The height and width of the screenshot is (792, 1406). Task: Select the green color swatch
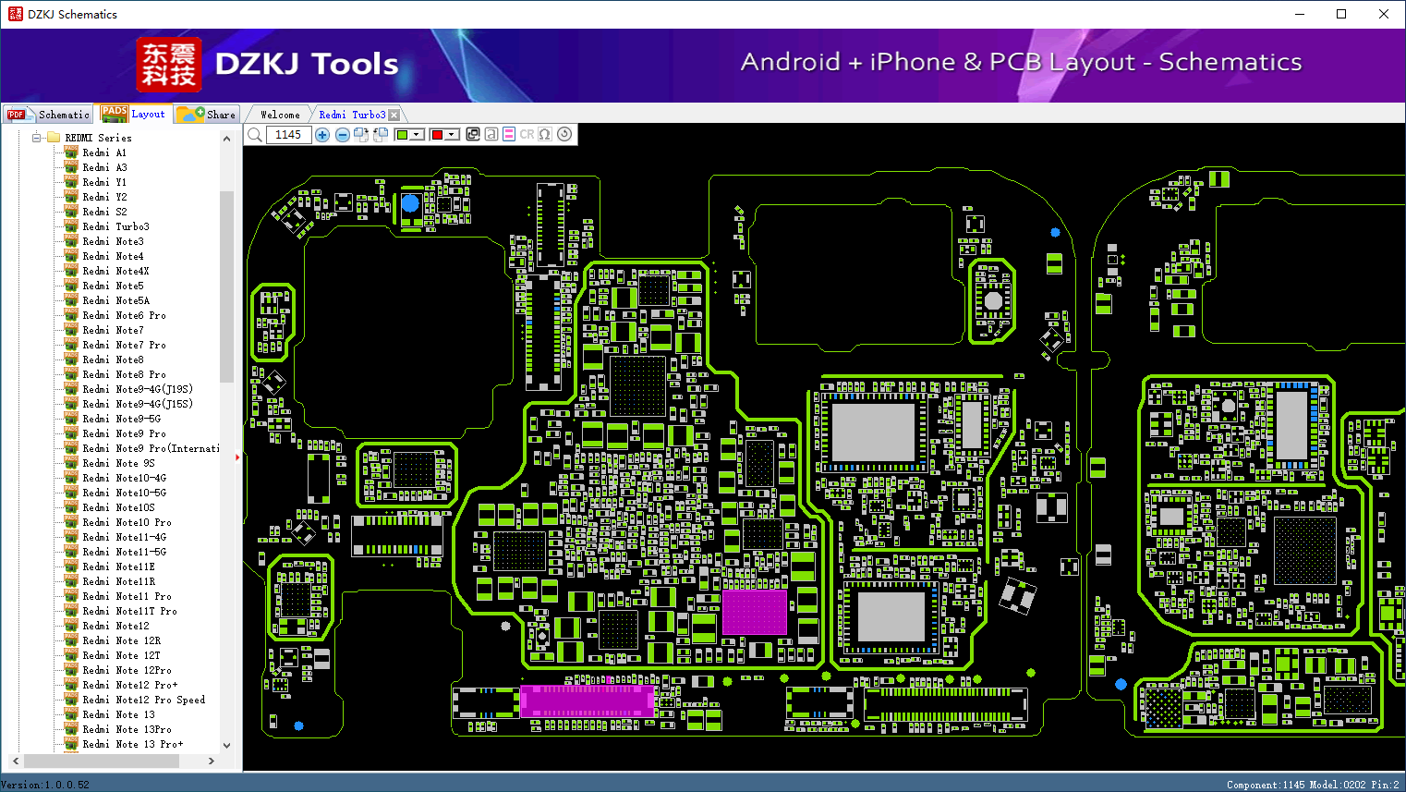click(402, 135)
